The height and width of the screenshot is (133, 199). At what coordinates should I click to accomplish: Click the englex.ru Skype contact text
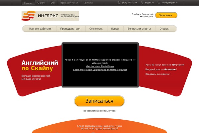coord(149,3)
